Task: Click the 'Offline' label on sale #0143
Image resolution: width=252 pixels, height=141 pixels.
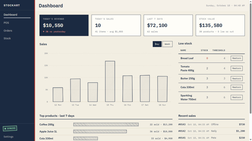Action: point(215,125)
